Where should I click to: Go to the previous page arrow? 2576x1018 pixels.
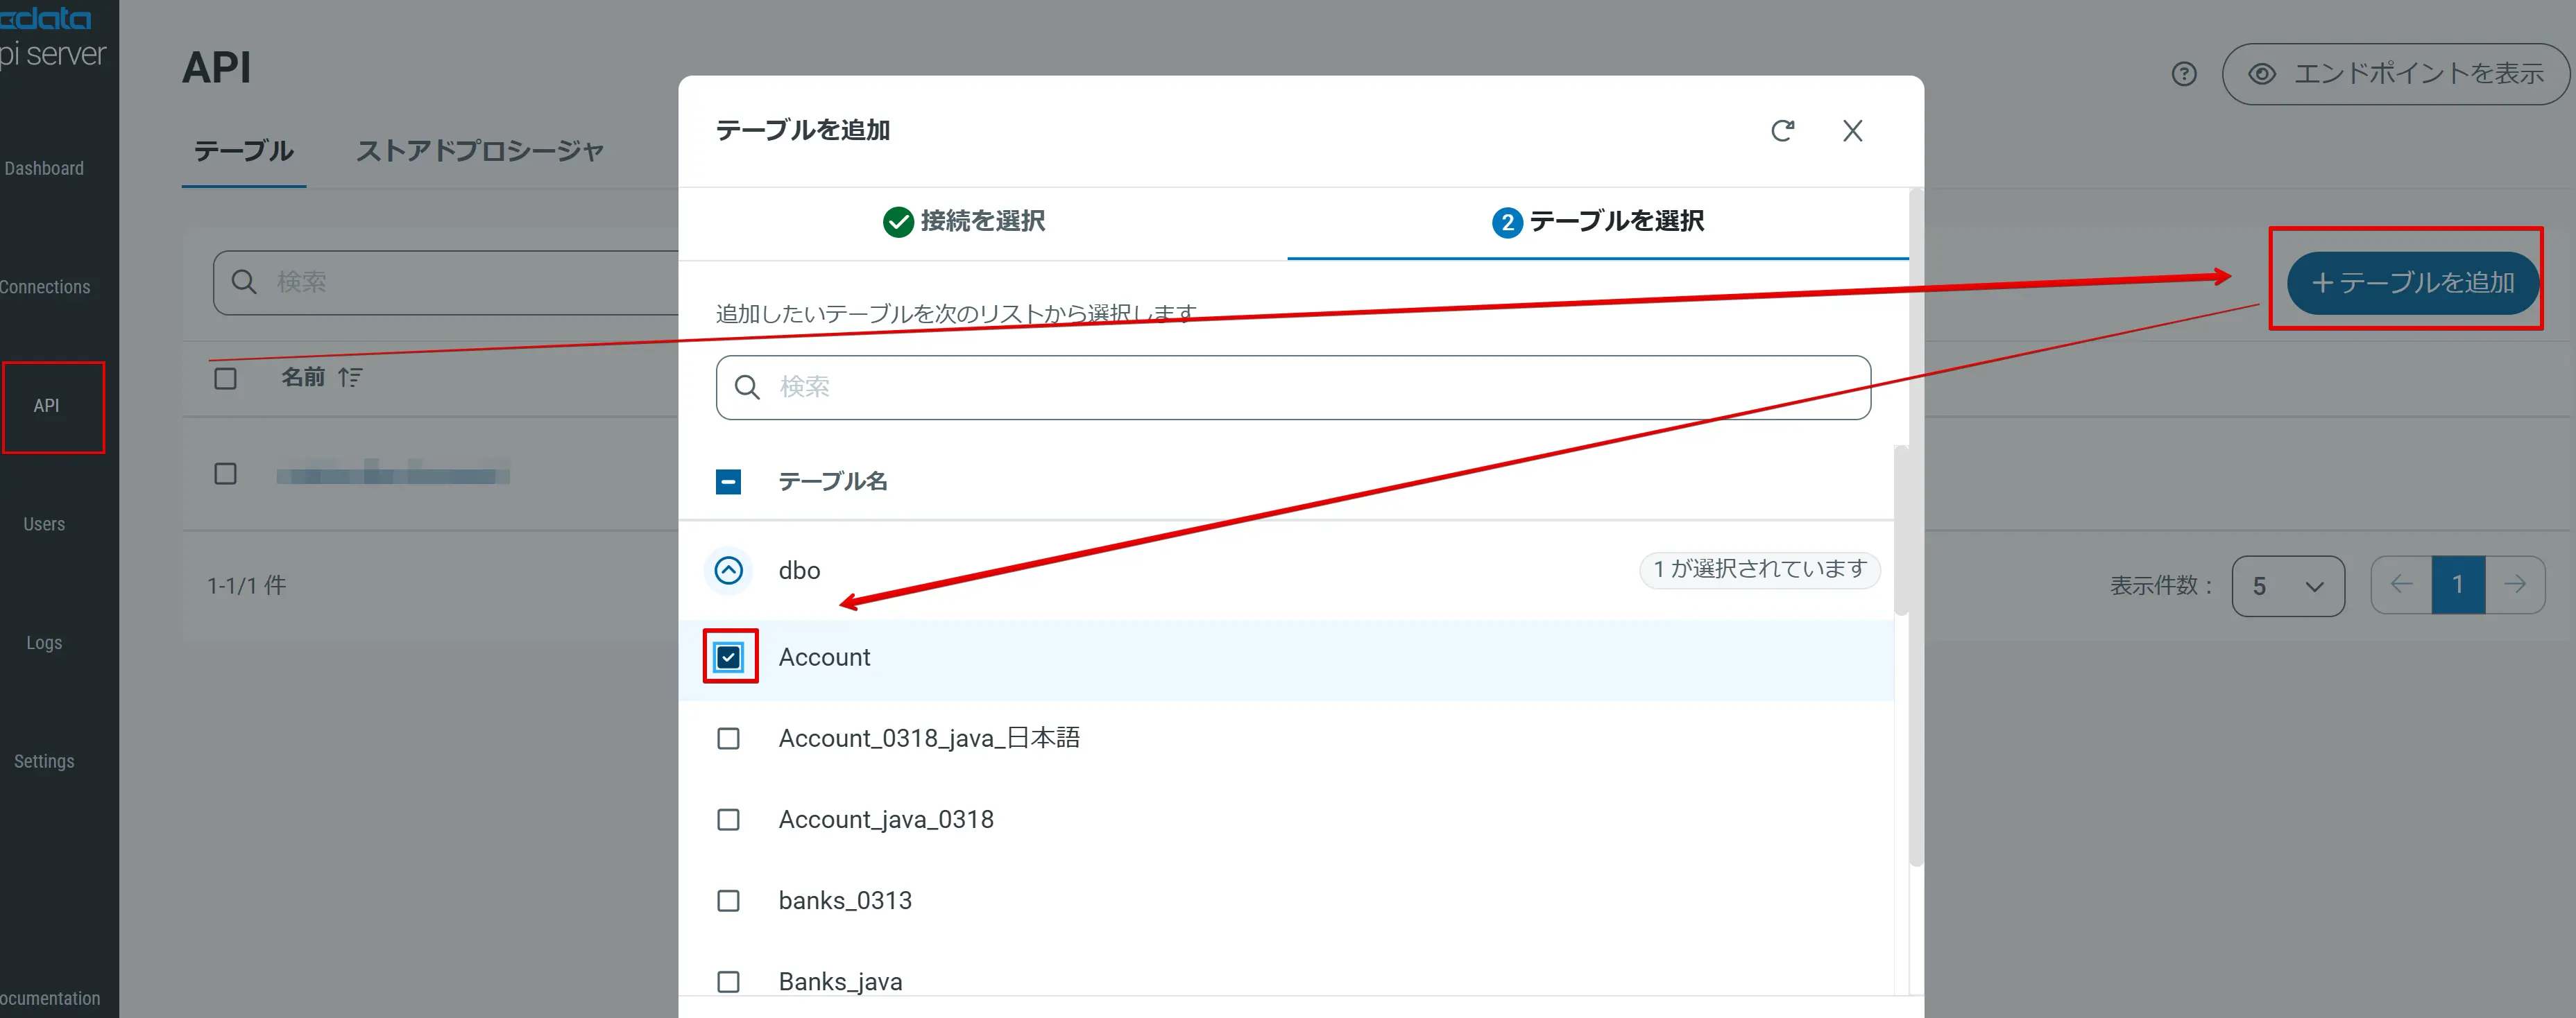[x=2401, y=584]
